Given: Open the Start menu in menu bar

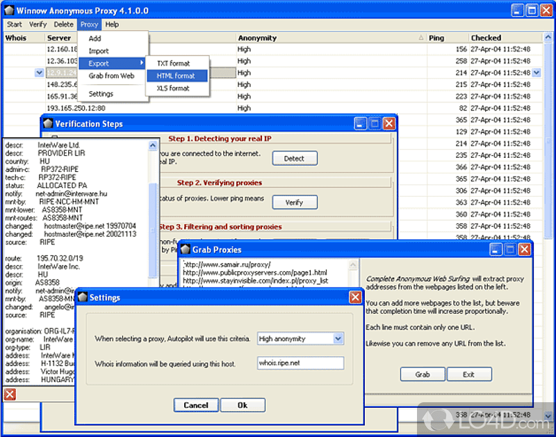Looking at the screenshot, I should 14,24.
